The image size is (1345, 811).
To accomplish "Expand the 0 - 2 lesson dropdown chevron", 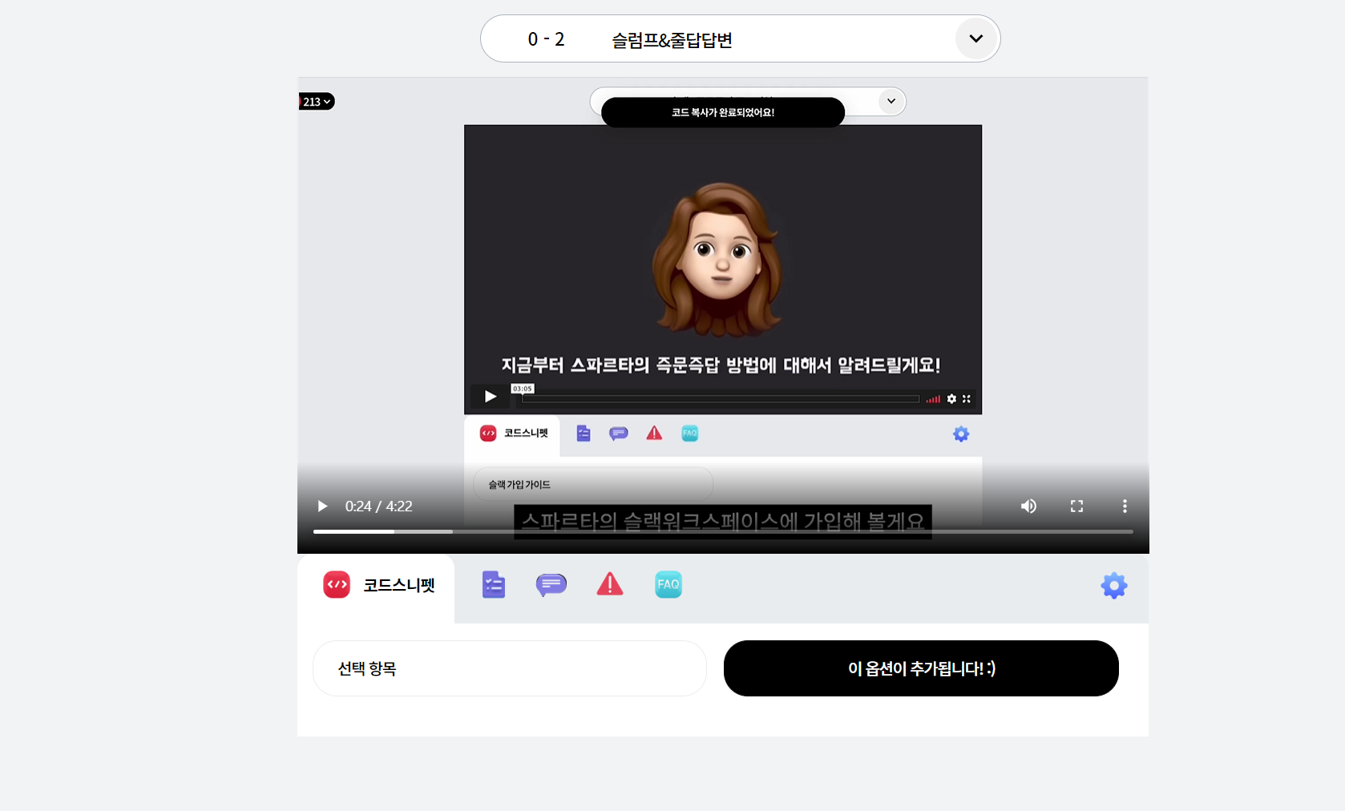I will (x=975, y=38).
